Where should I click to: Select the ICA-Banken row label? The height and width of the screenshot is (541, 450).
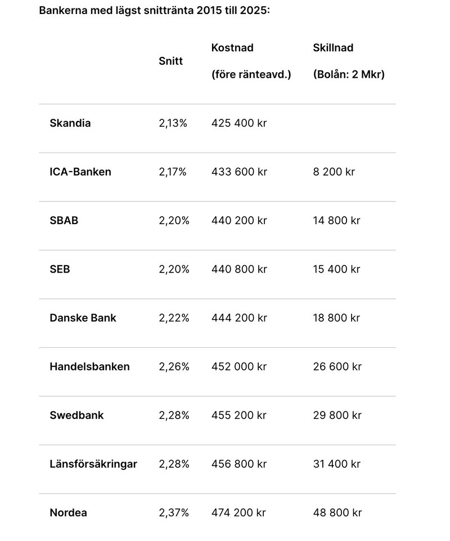pos(80,172)
